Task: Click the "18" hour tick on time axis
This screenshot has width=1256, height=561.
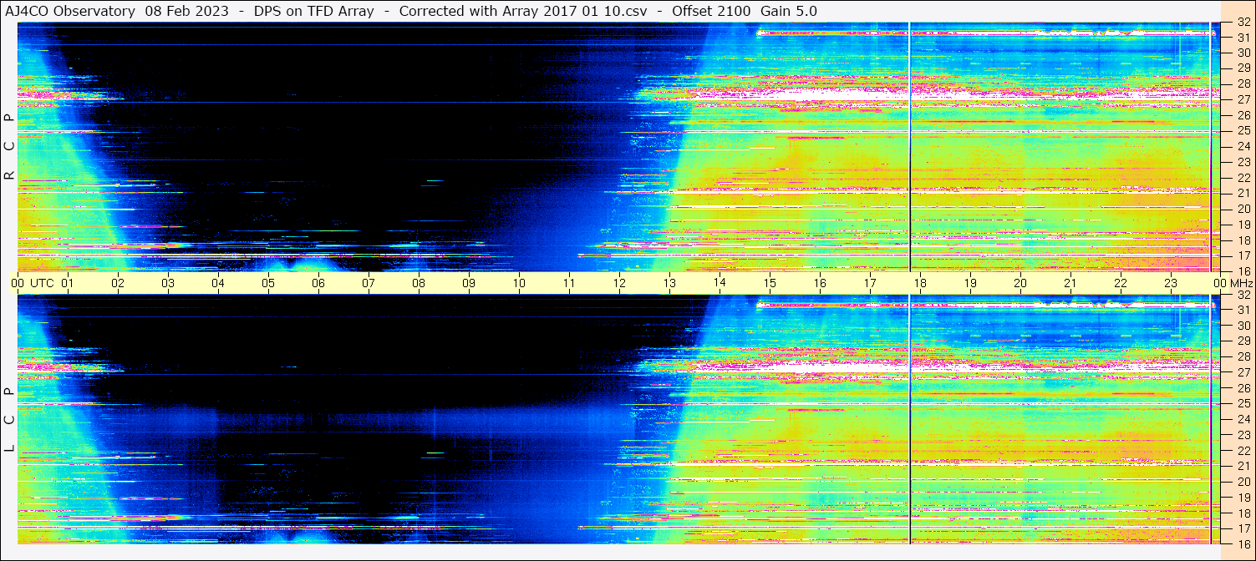Action: click(920, 283)
